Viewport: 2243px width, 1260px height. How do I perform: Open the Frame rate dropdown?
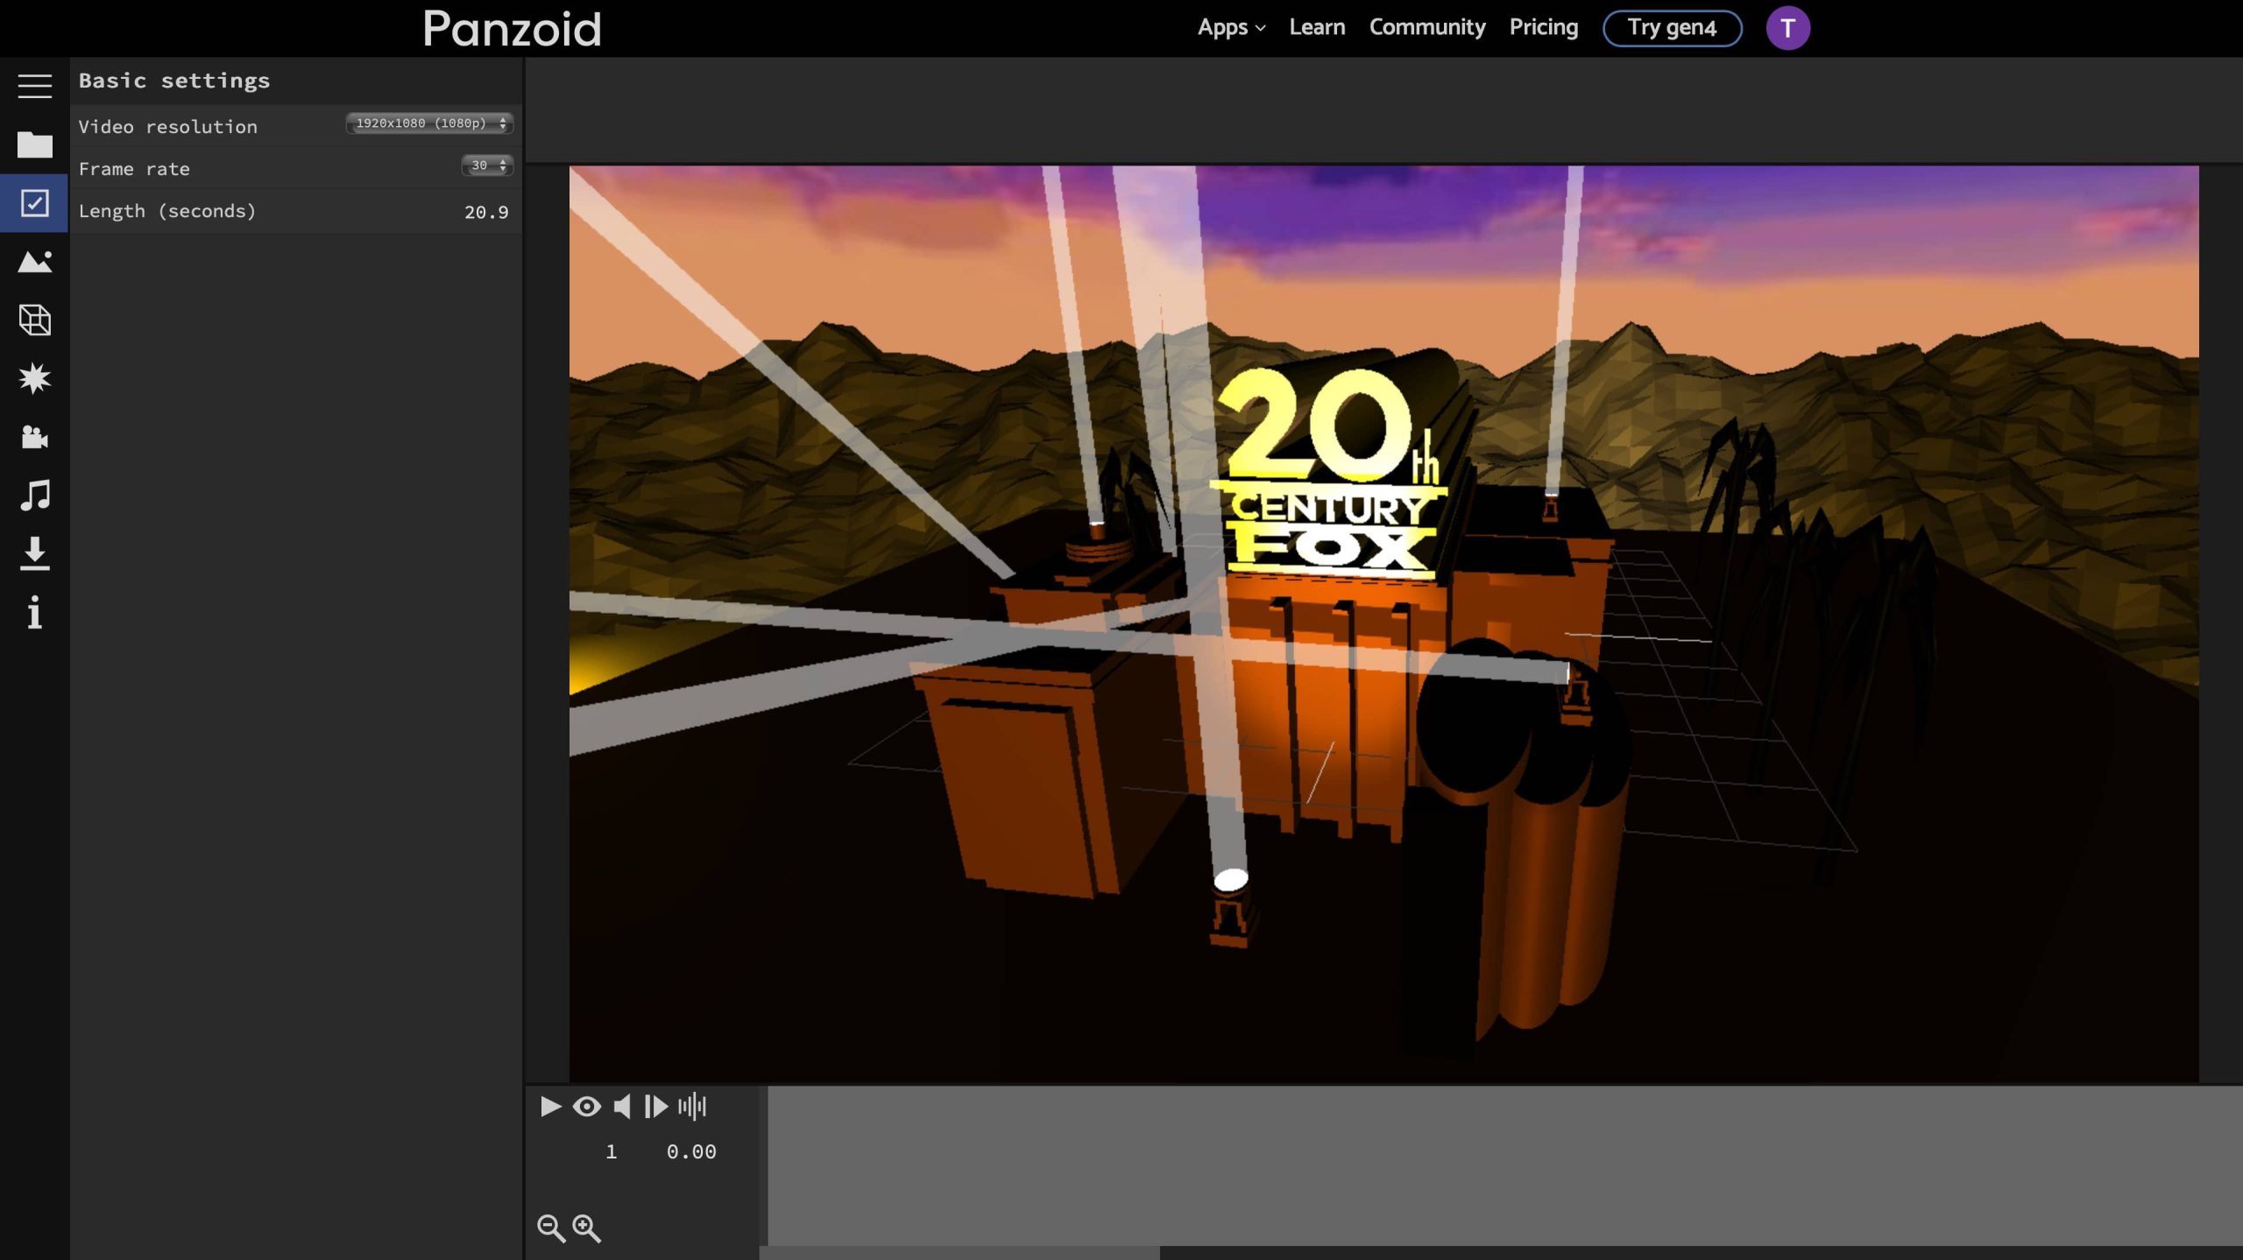point(487,165)
